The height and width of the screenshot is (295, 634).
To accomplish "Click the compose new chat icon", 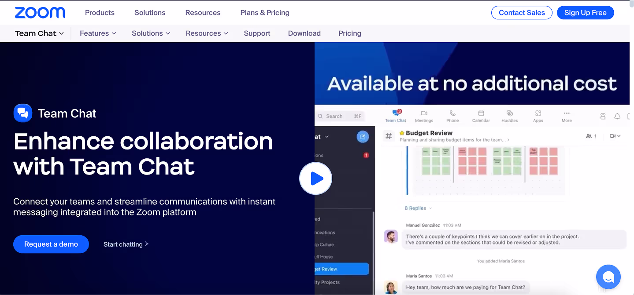I will (x=363, y=137).
